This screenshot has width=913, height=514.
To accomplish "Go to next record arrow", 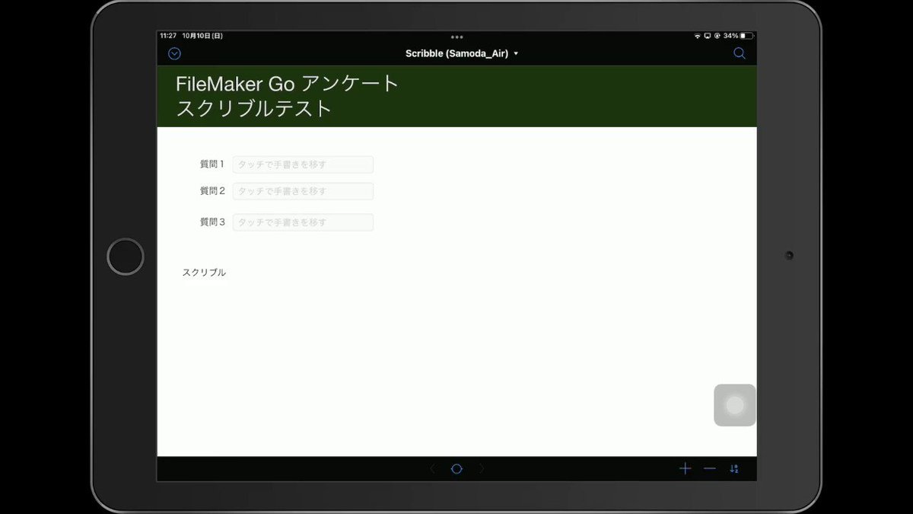I will [481, 469].
